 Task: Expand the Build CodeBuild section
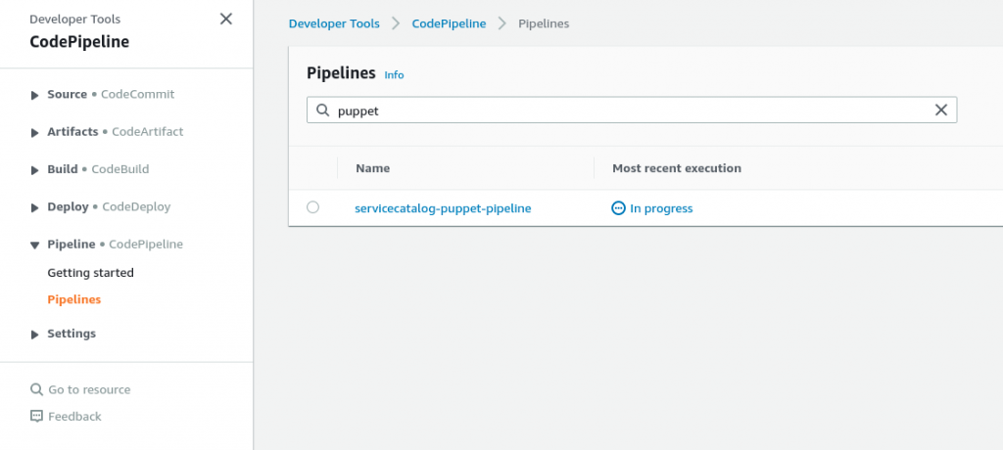click(x=34, y=170)
